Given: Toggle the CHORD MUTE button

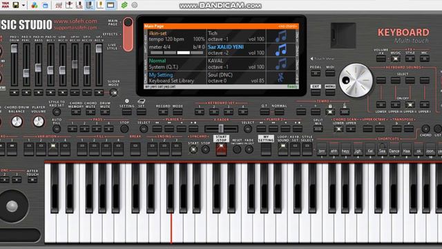Looking at the screenshot, I should 90,112.
